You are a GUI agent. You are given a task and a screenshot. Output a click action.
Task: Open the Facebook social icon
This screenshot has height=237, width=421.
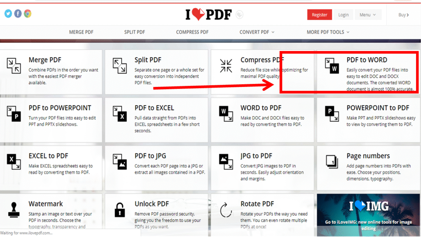(x=18, y=14)
